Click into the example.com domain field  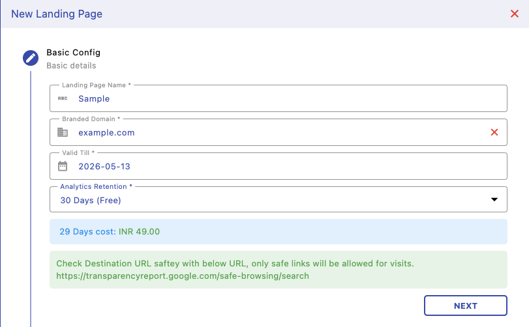[x=261, y=133]
